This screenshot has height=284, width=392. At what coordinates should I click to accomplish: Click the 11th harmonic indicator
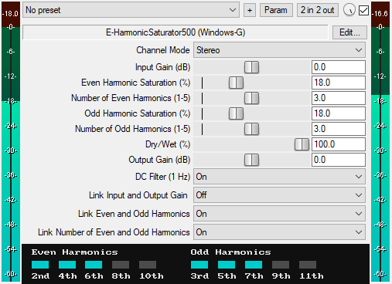pos(308,265)
